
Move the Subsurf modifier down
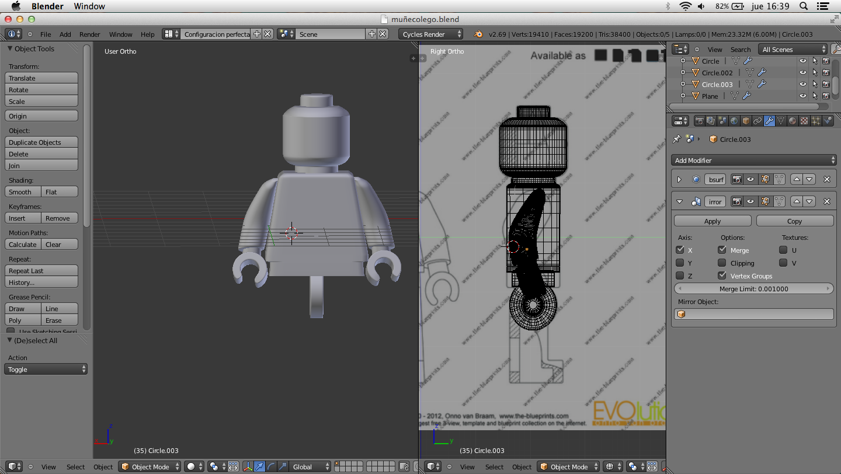[809, 179]
